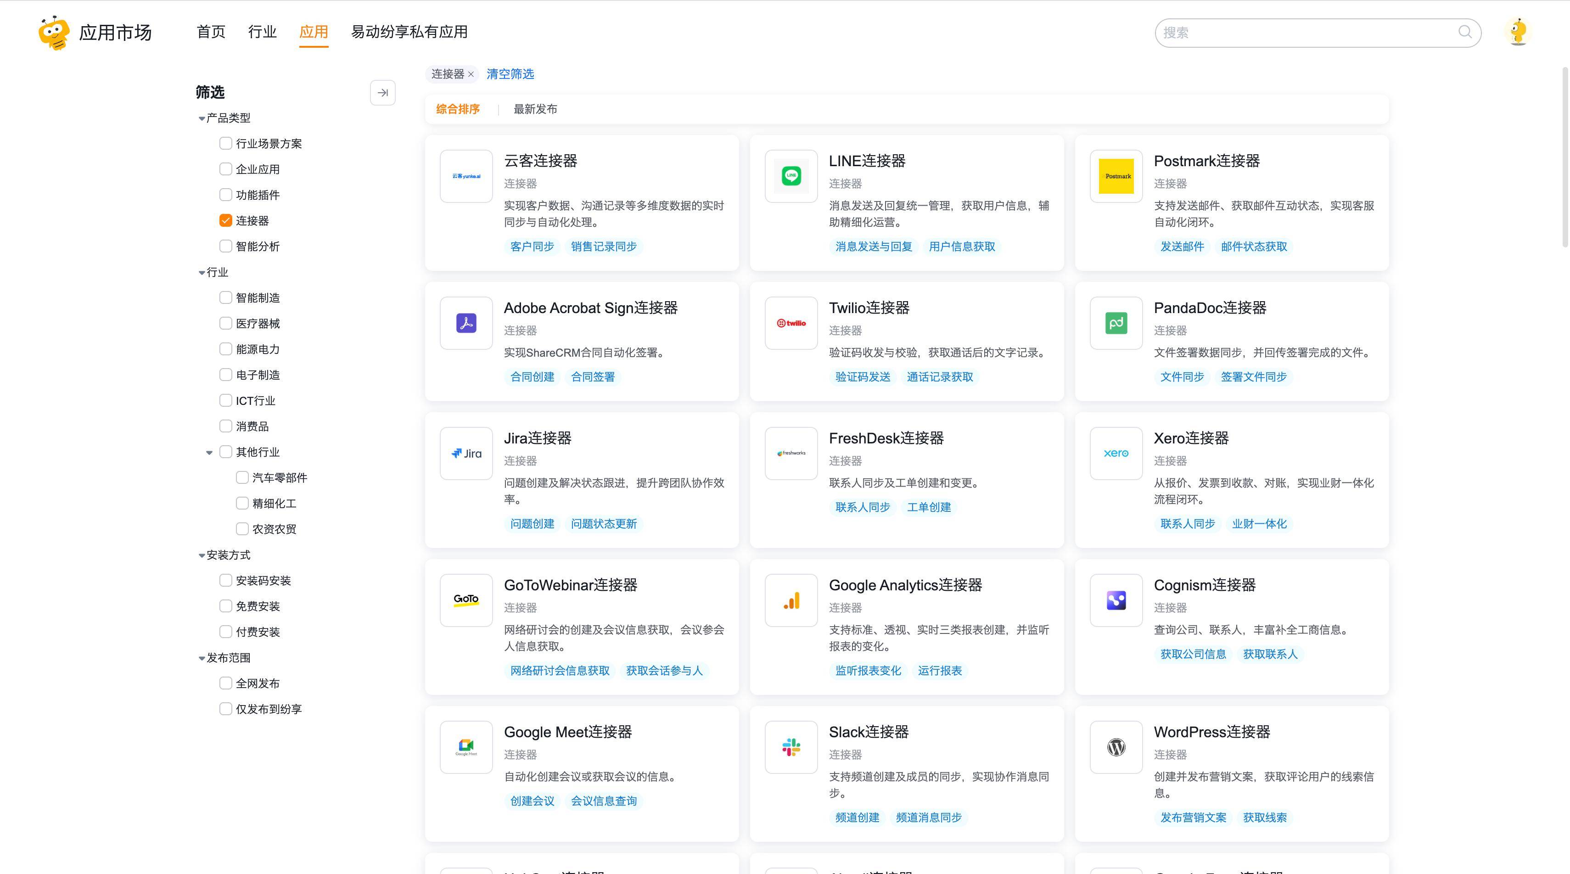Go to the 首页 navigation tab
Viewport: 1570px width, 874px height.
click(211, 32)
